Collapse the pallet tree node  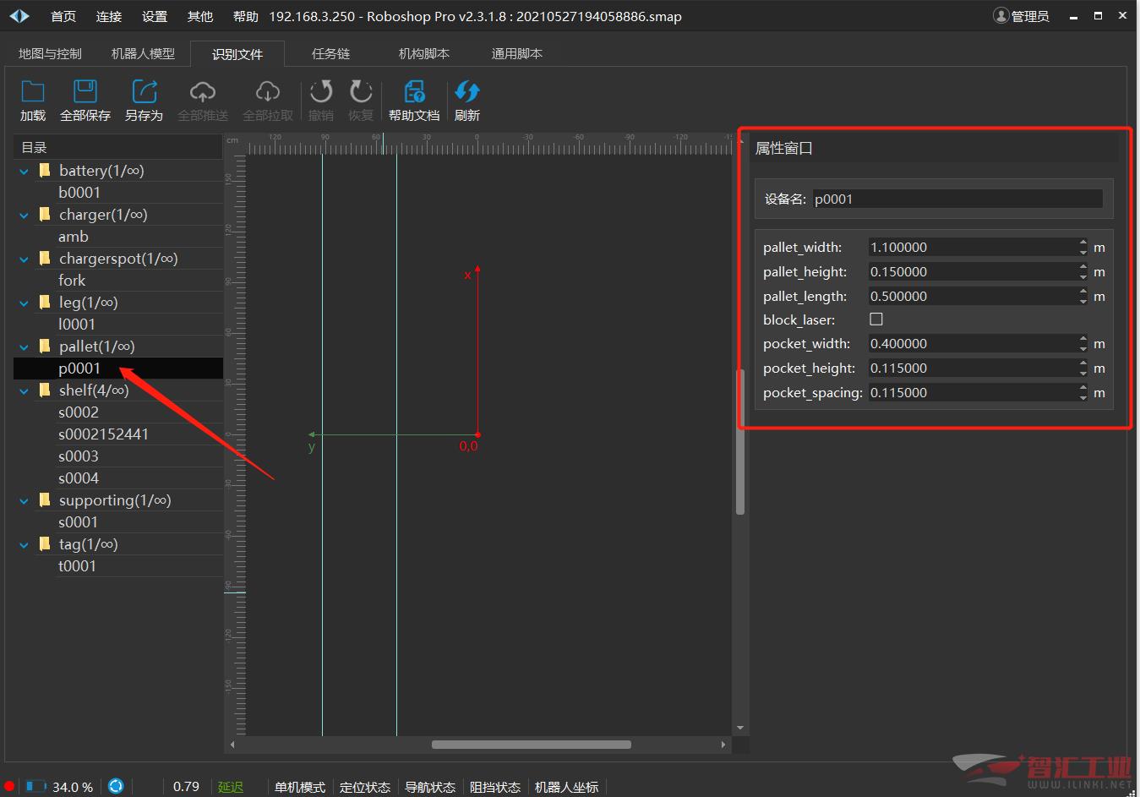pos(24,347)
